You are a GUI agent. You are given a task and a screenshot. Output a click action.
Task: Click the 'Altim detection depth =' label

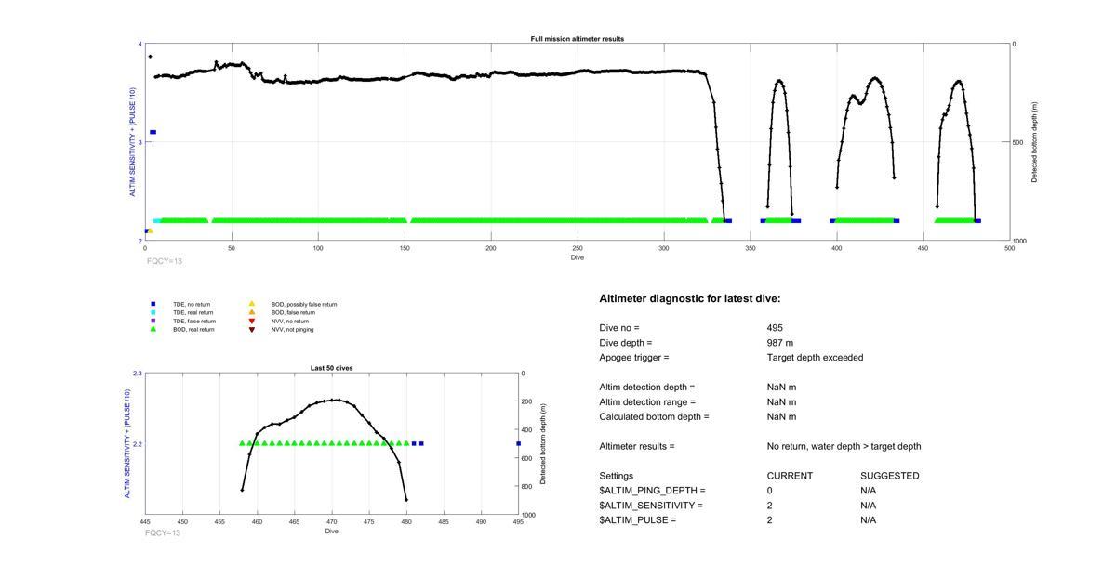[647, 388]
